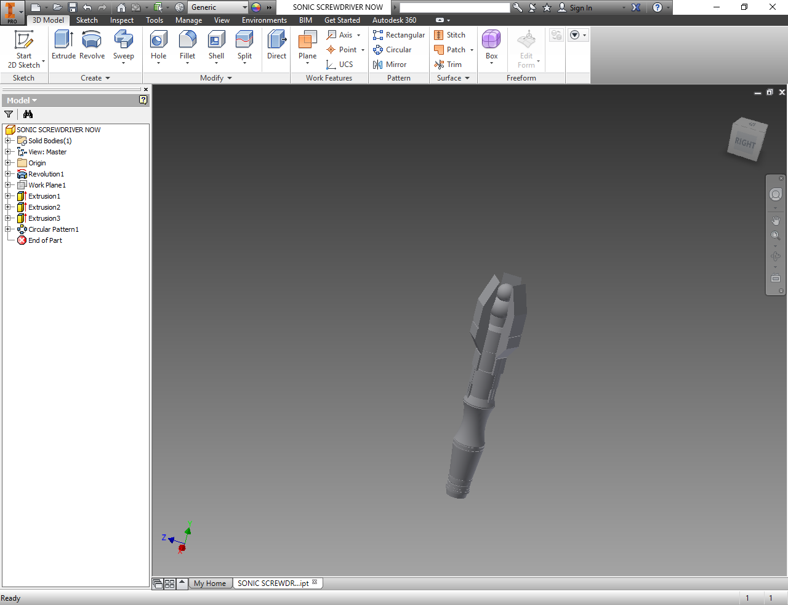Select the Revolve tool
Image resolution: width=788 pixels, height=605 pixels.
(x=92, y=45)
